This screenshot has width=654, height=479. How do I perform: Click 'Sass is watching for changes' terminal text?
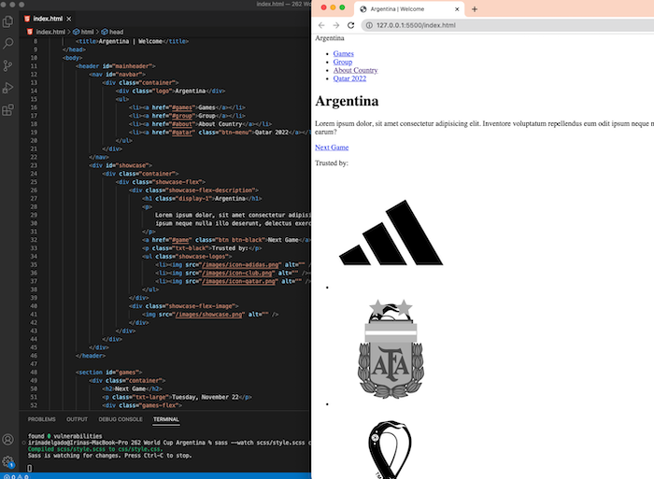(109, 456)
